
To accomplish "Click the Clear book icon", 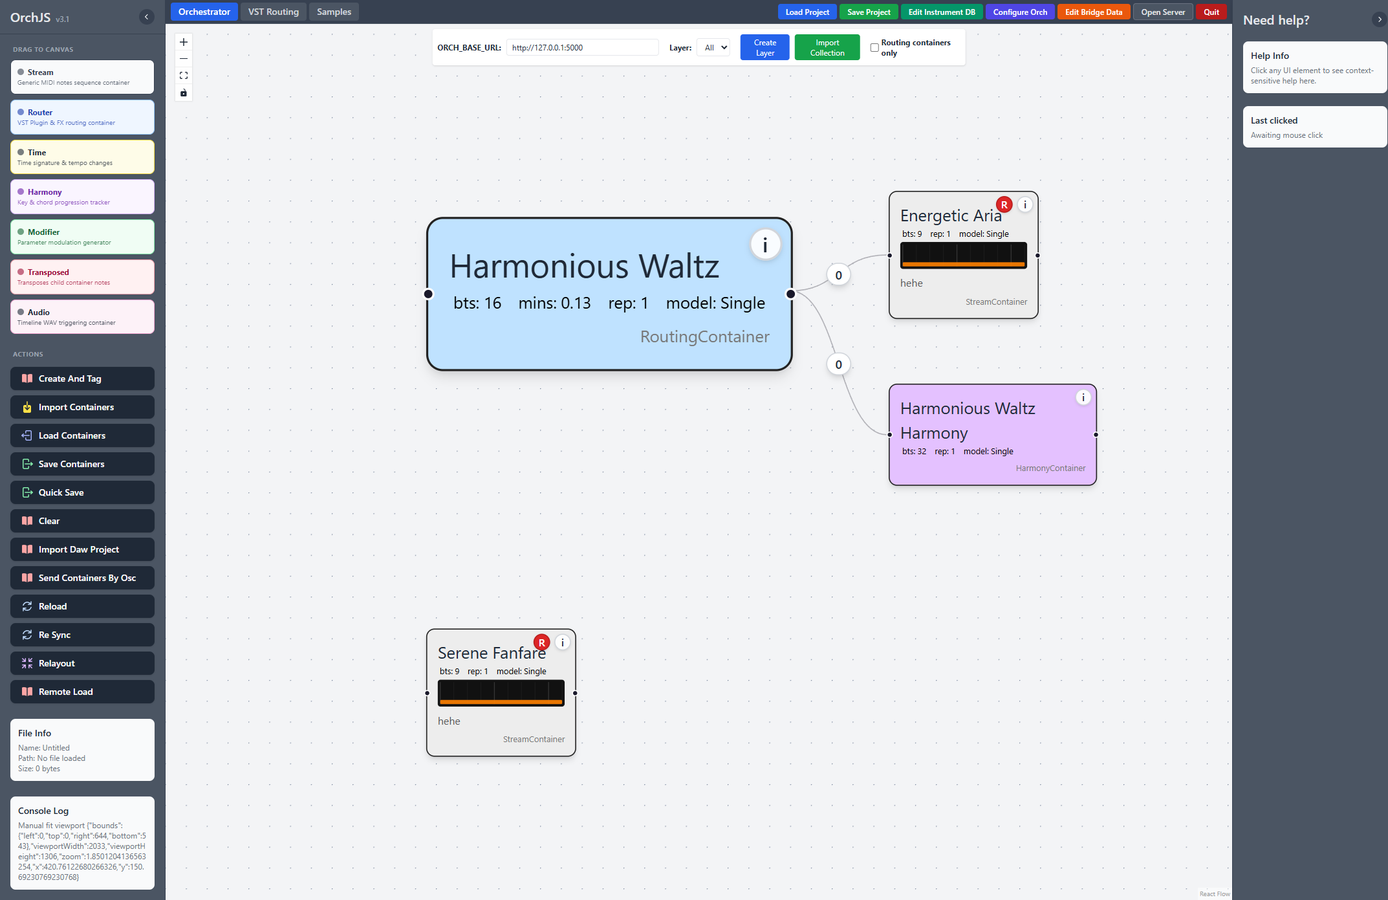I will (27, 521).
